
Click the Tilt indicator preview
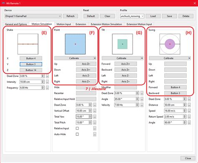pos(122,44)
